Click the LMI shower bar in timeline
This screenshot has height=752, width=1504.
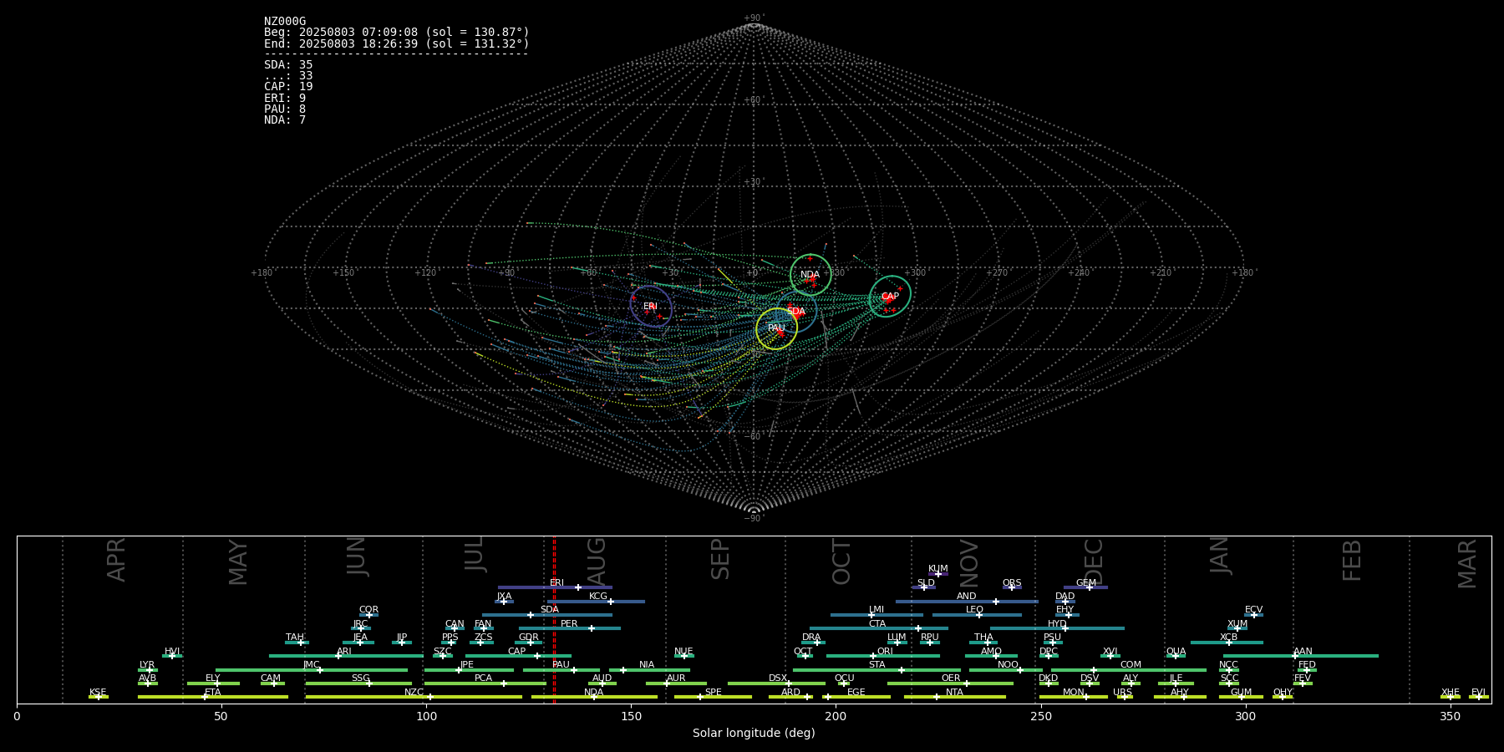coord(876,615)
